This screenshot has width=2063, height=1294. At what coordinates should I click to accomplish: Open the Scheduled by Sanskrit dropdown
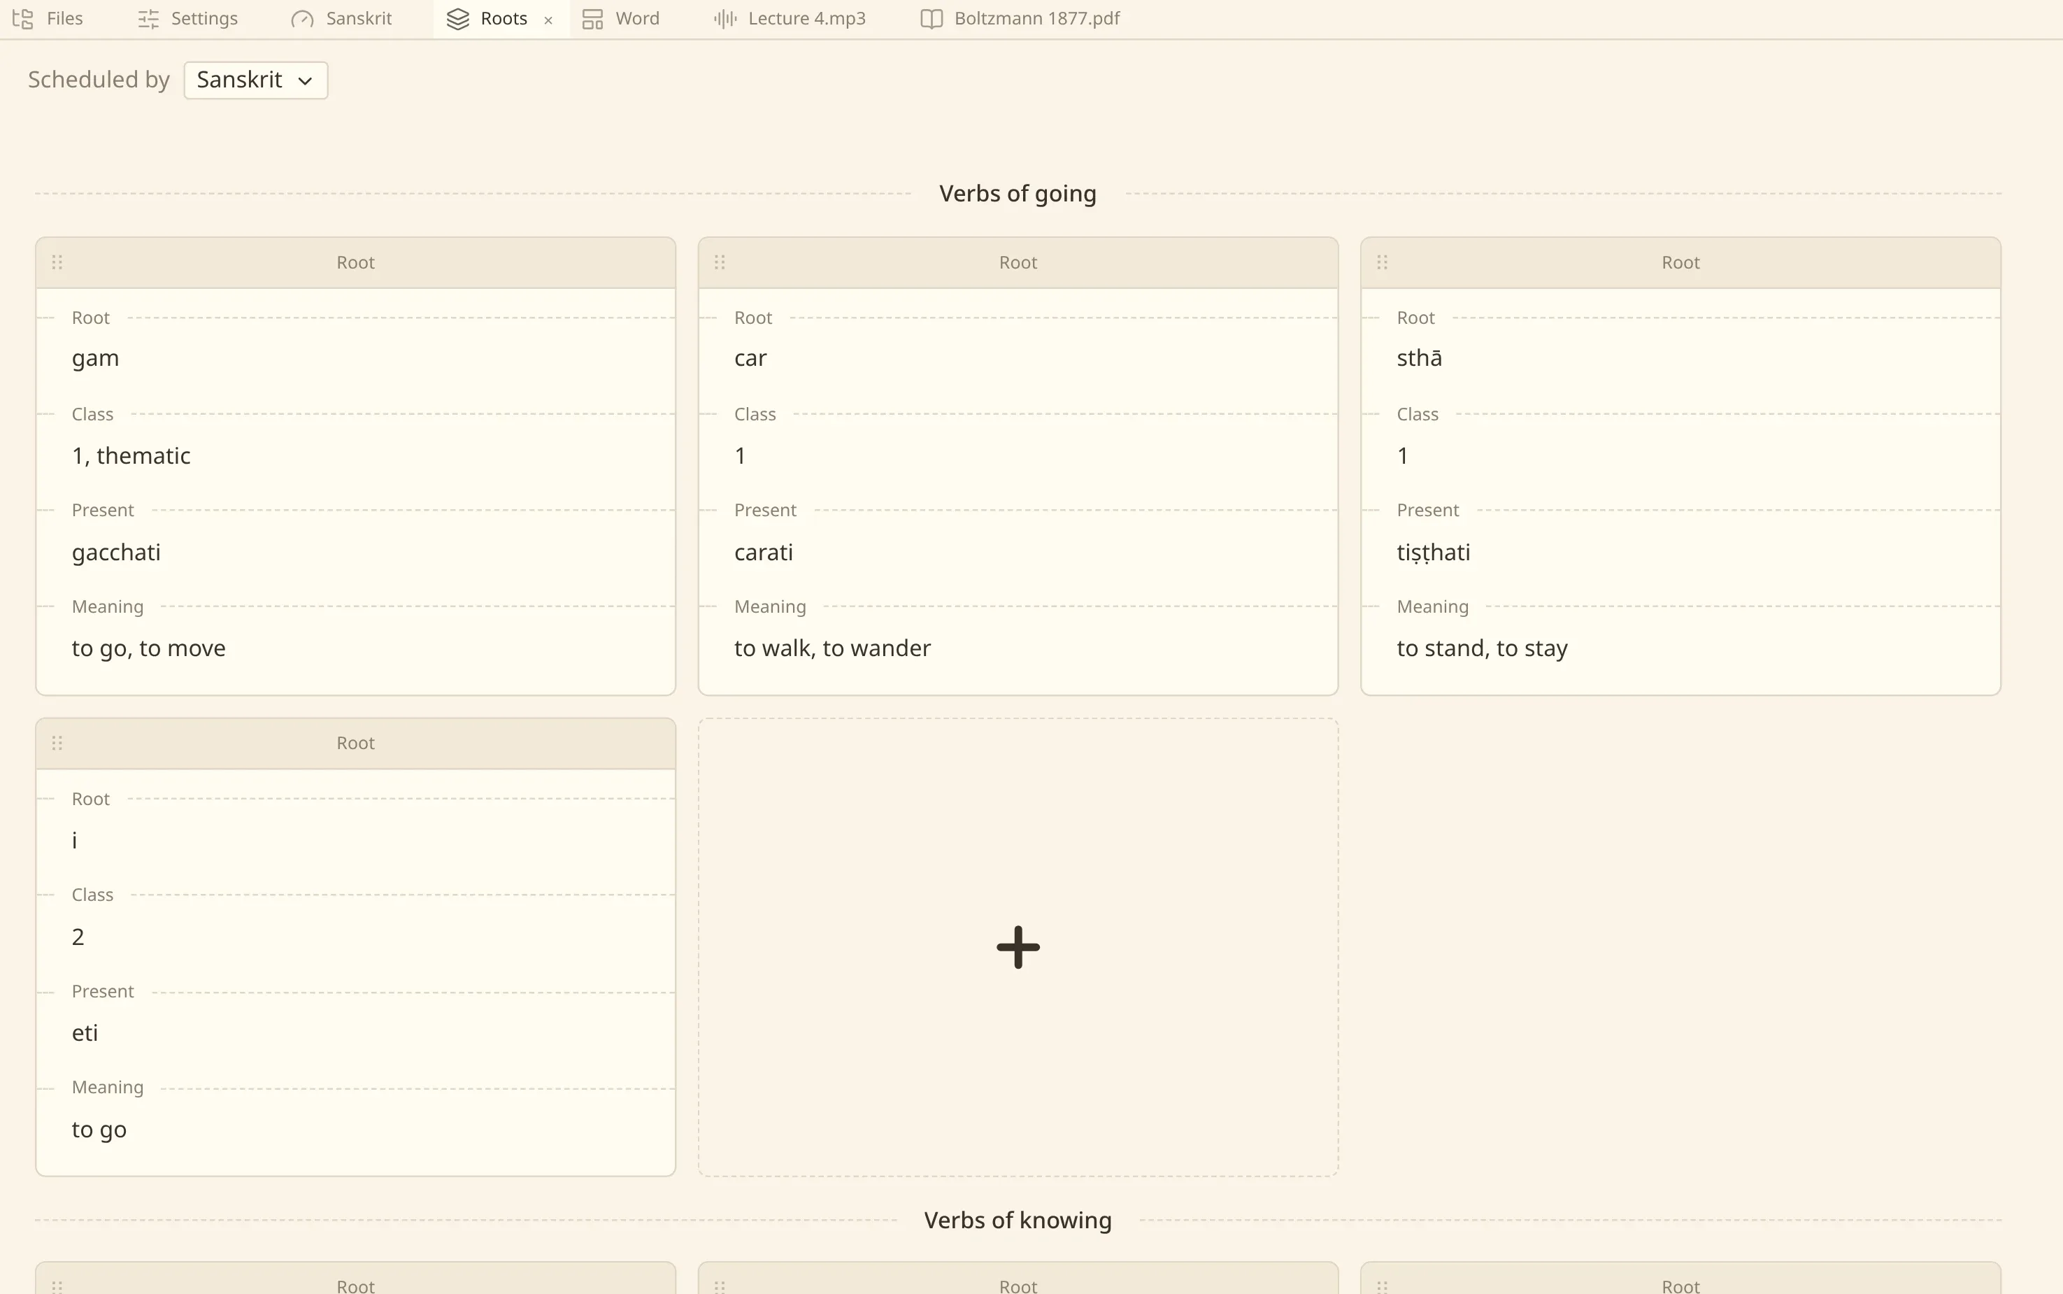[x=256, y=80]
